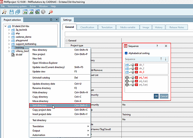The width and height of the screenshot is (193, 138).
Task: Open the Versioning system menu
Action: [17, 6]
